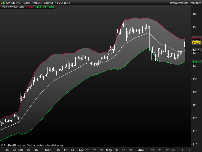
Task: Click the 09 date tick after Feb
Action: (x=29, y=150)
